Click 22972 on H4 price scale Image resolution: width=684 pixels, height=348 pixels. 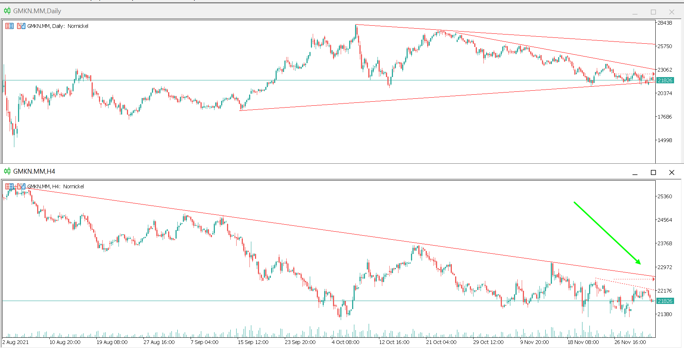665,267
